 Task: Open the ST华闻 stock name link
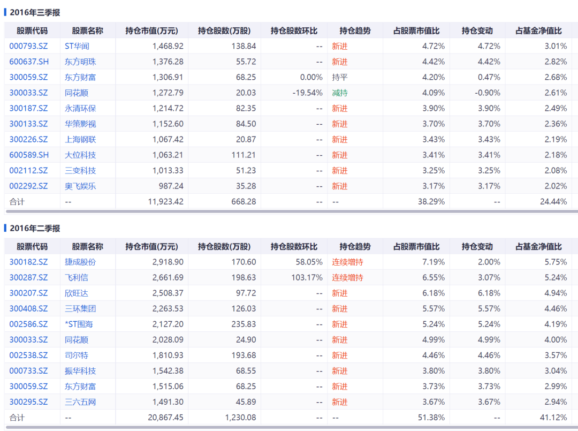[77, 46]
